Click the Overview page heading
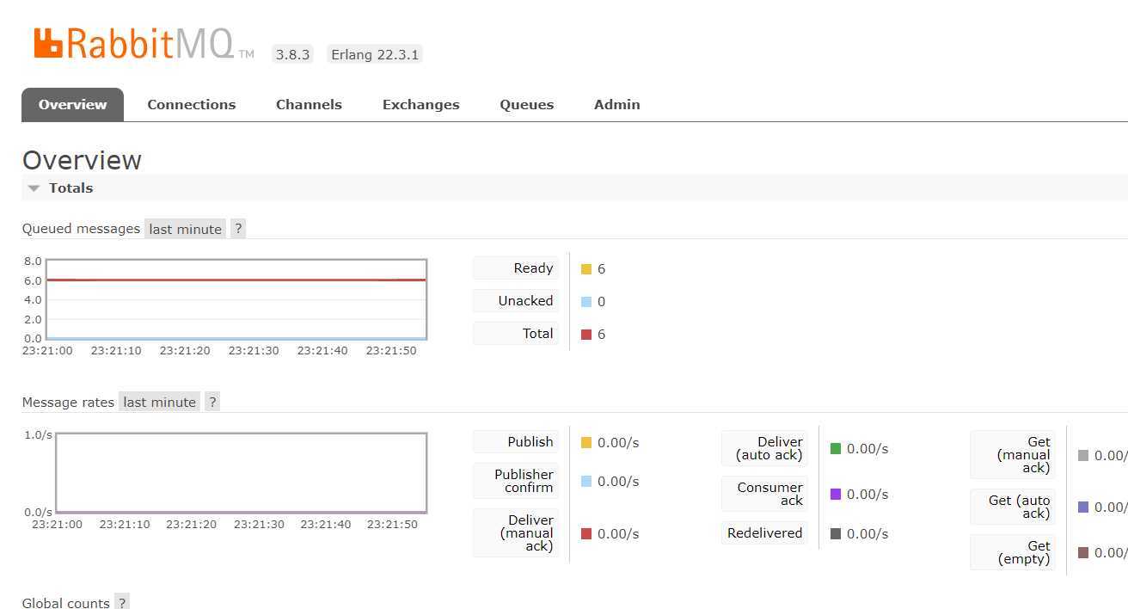 pos(82,161)
